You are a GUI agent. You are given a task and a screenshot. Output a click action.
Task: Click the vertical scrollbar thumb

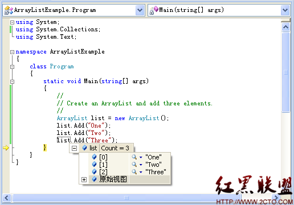click(285, 72)
